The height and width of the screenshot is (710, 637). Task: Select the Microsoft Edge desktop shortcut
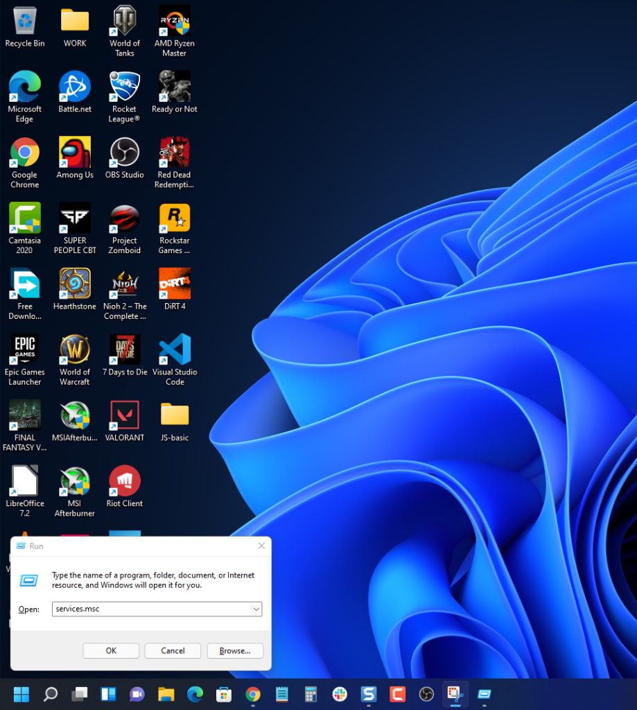click(x=25, y=97)
